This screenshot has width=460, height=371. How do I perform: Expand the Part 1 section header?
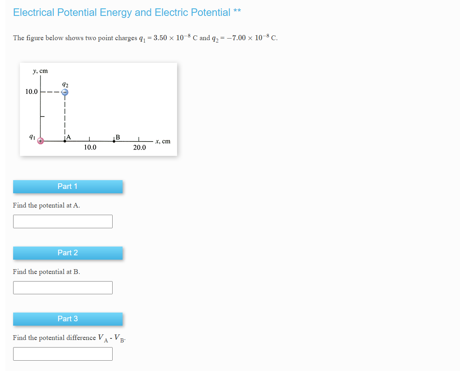(68, 186)
